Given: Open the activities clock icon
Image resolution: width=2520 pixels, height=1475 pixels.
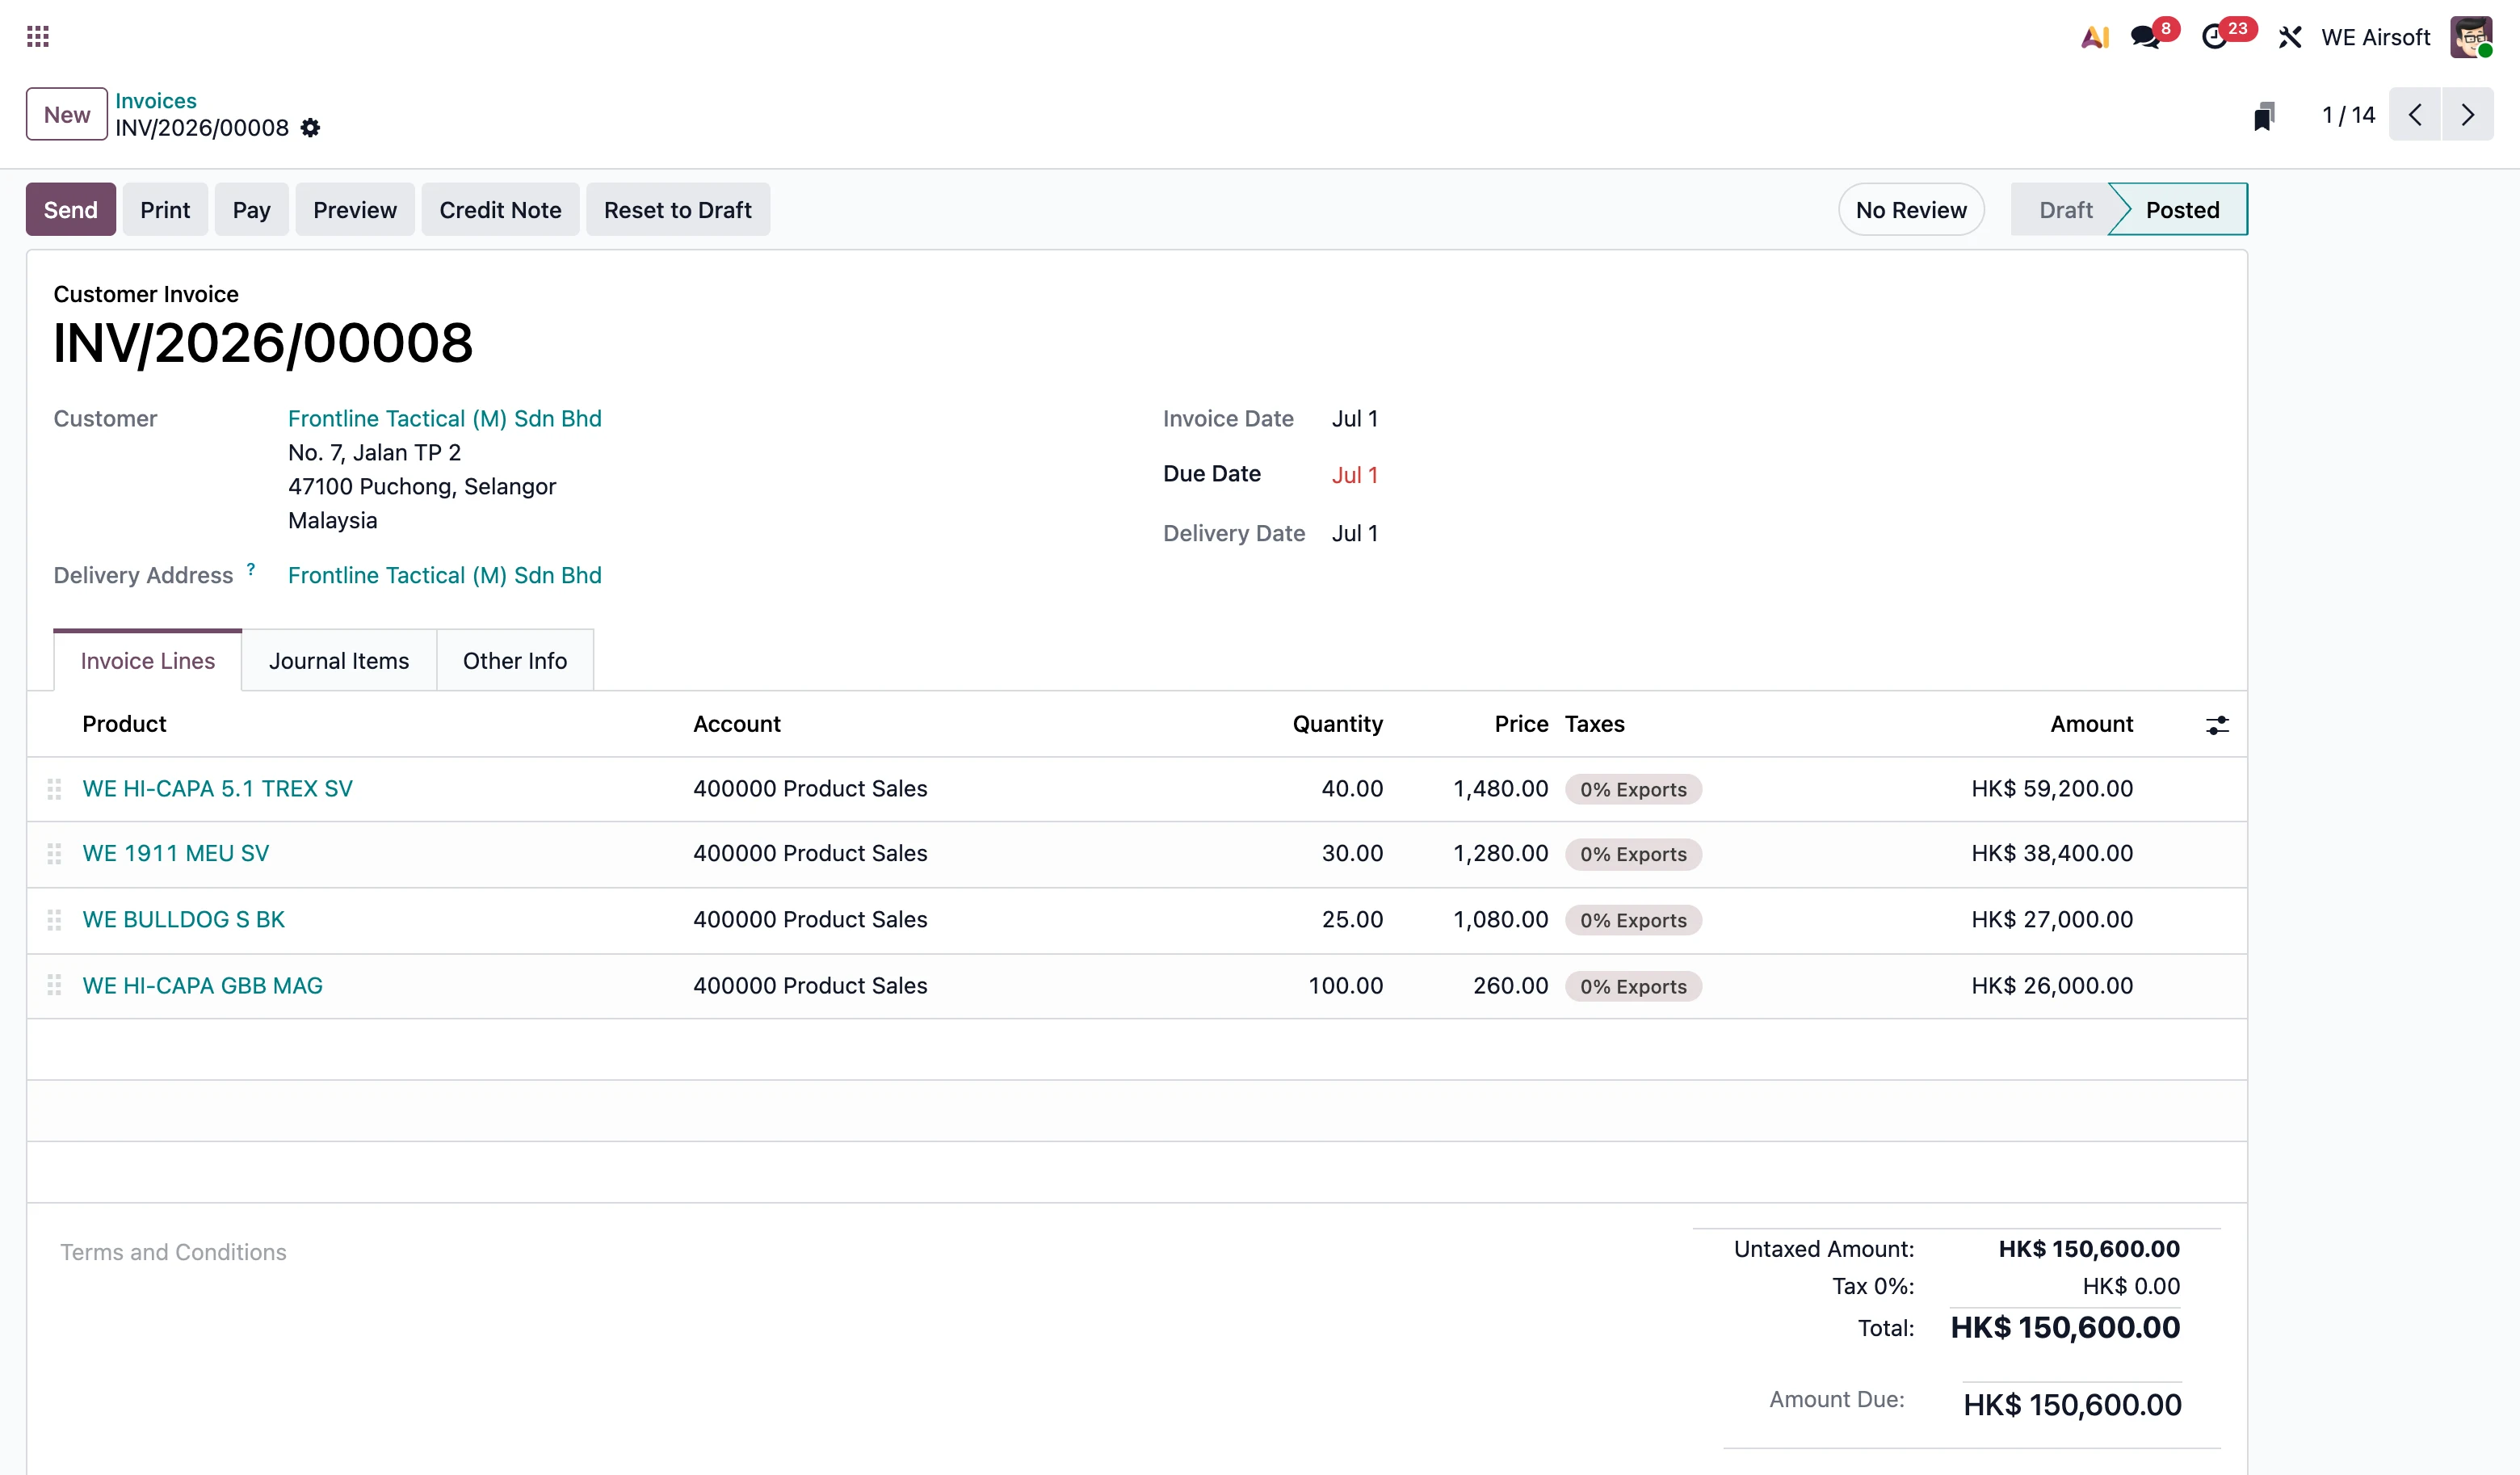Looking at the screenshot, I should pos(2215,37).
